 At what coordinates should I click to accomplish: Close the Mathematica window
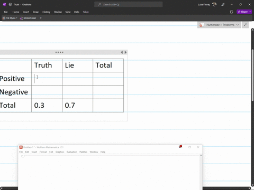(x=198, y=147)
